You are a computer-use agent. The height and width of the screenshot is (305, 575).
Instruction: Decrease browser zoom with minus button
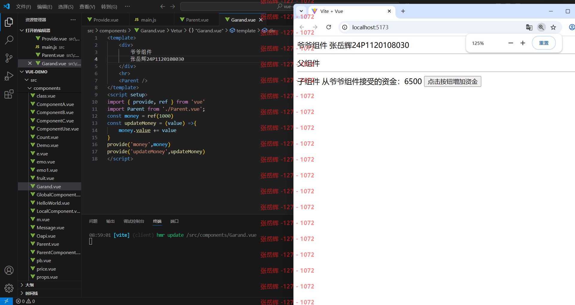(511, 43)
